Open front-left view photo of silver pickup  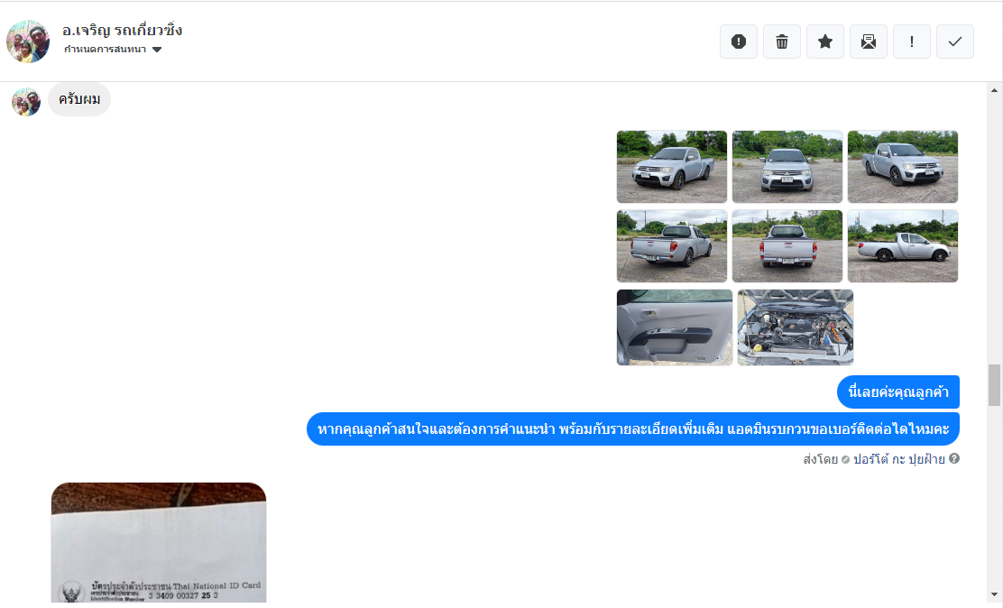click(x=672, y=166)
